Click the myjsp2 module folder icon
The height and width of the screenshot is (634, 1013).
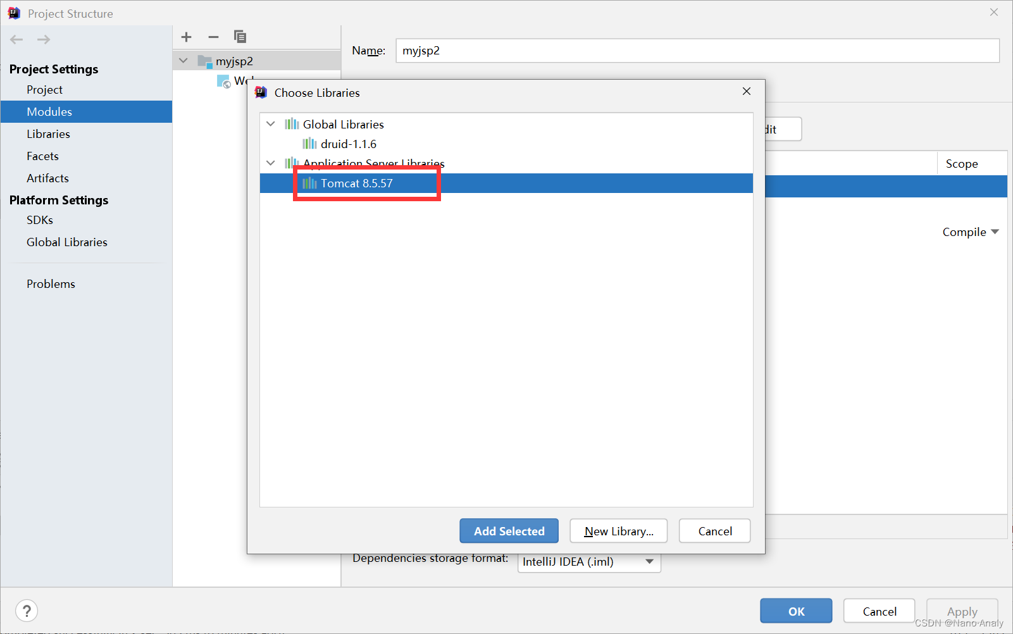click(205, 61)
